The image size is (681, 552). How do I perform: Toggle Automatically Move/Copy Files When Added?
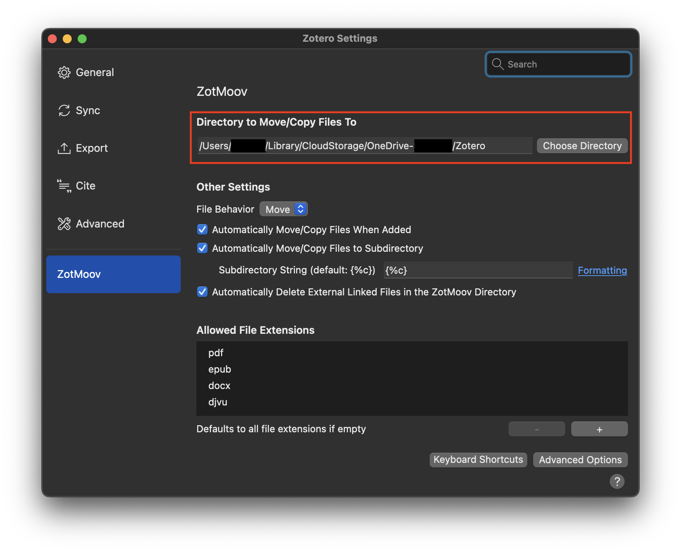(x=202, y=229)
